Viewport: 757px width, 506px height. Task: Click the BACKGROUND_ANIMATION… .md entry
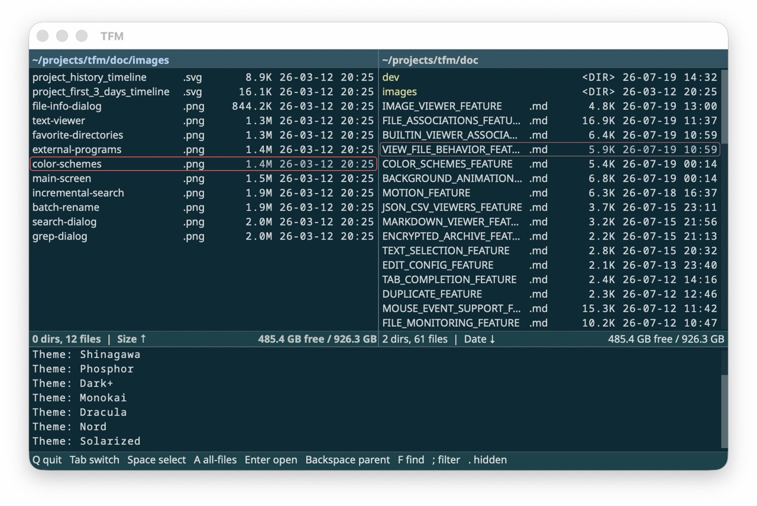pyautogui.click(x=550, y=179)
